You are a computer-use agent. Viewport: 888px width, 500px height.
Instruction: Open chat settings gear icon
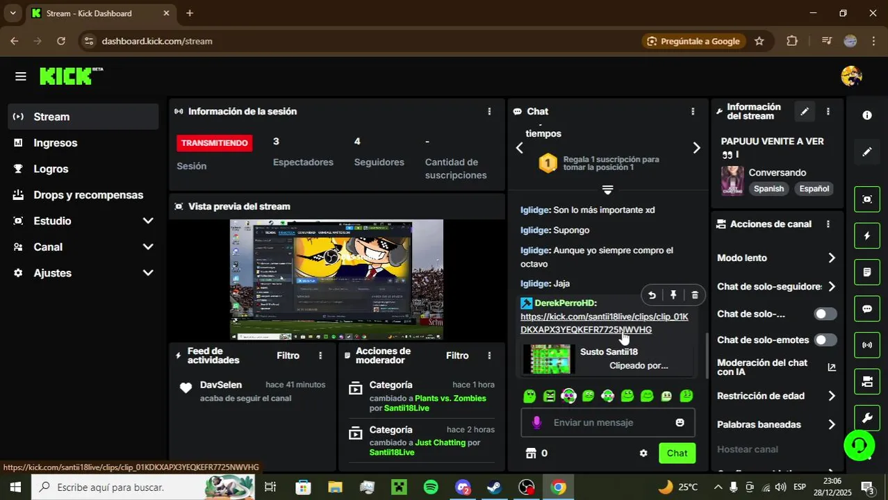click(643, 453)
